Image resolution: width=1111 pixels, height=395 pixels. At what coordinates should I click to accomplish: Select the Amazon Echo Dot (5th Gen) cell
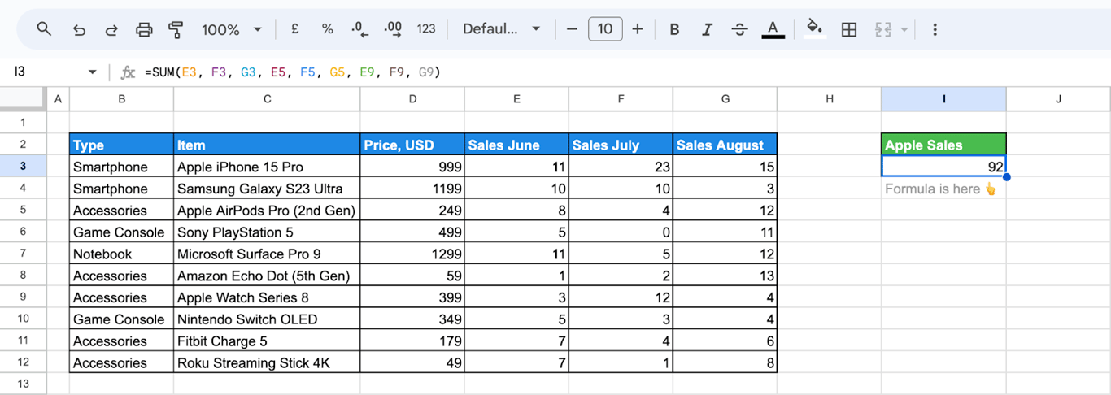coord(267,276)
